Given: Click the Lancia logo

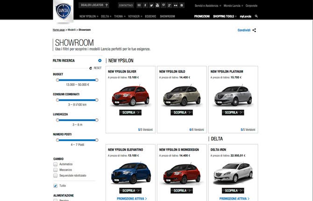Looking at the screenshot, I should point(63,11).
